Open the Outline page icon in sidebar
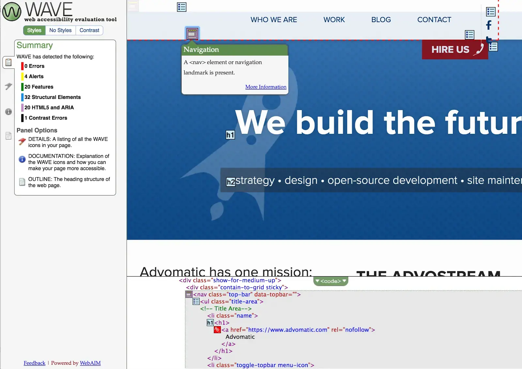Screen dimensions: 522x369 click(8, 136)
